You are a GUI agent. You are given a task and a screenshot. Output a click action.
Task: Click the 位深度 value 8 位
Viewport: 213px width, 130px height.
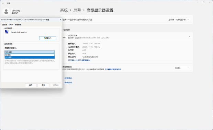pyautogui.click(x=84, y=50)
